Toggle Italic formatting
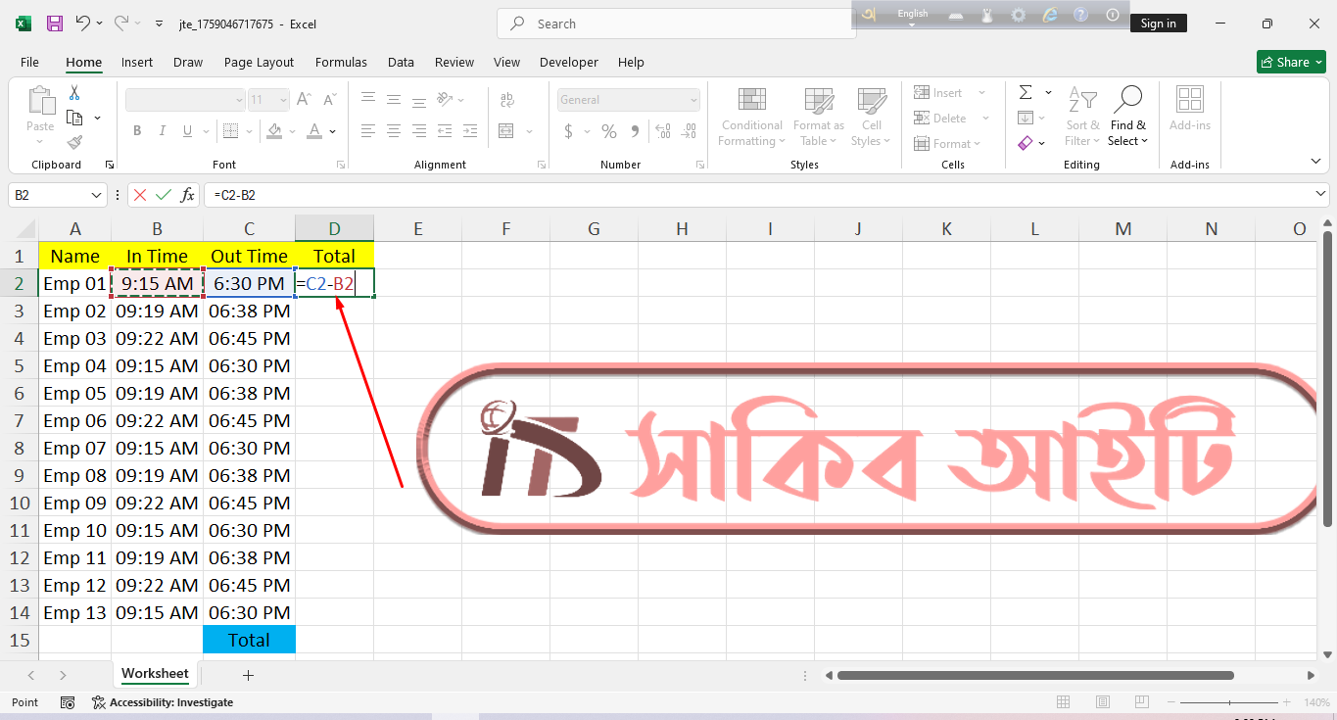1337x720 pixels. coord(161,131)
